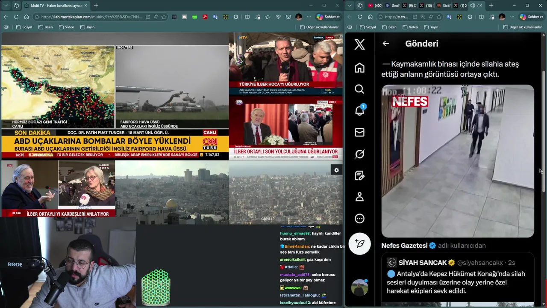Open favorites list icon in left browser
Screen dimensions: 547x308
click(x=268, y=17)
